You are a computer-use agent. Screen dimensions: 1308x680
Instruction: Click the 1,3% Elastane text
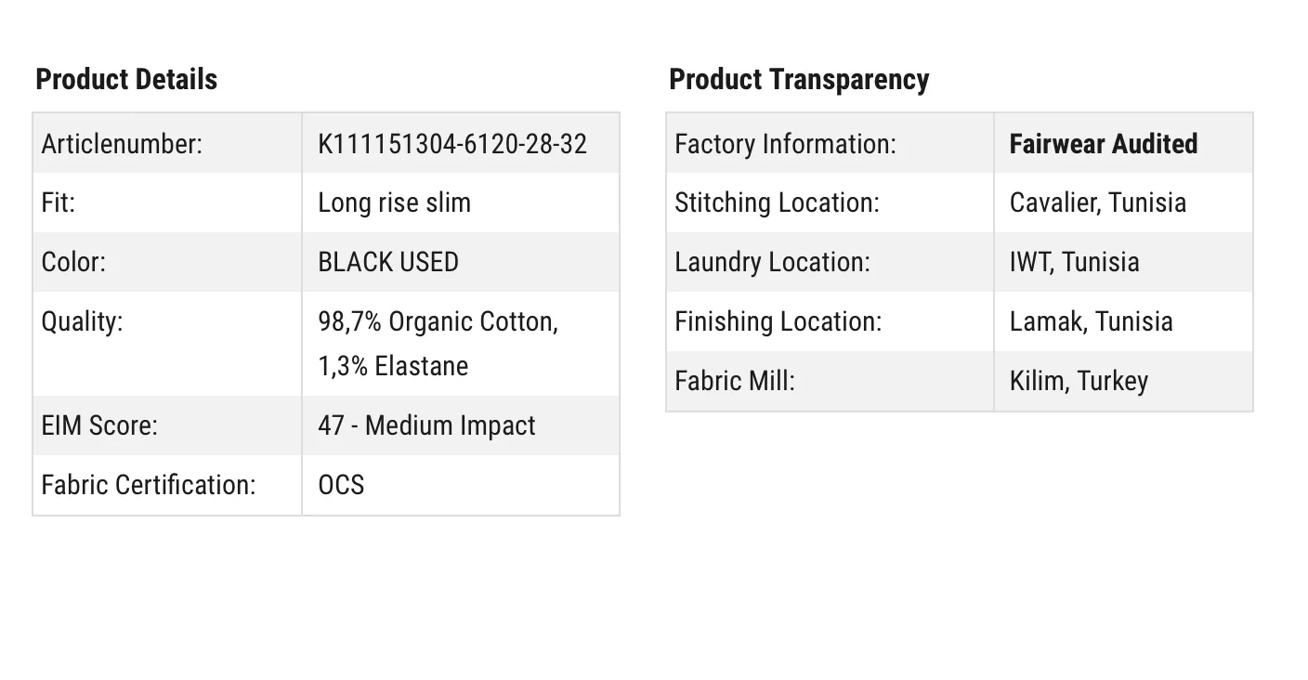click(393, 366)
